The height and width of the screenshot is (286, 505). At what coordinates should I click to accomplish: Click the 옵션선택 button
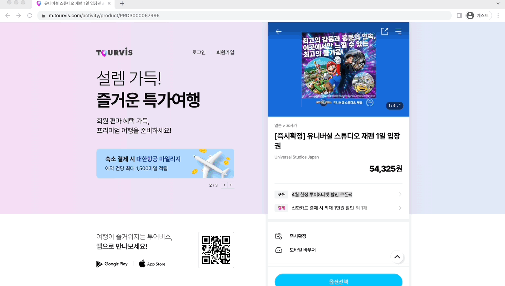pyautogui.click(x=339, y=280)
